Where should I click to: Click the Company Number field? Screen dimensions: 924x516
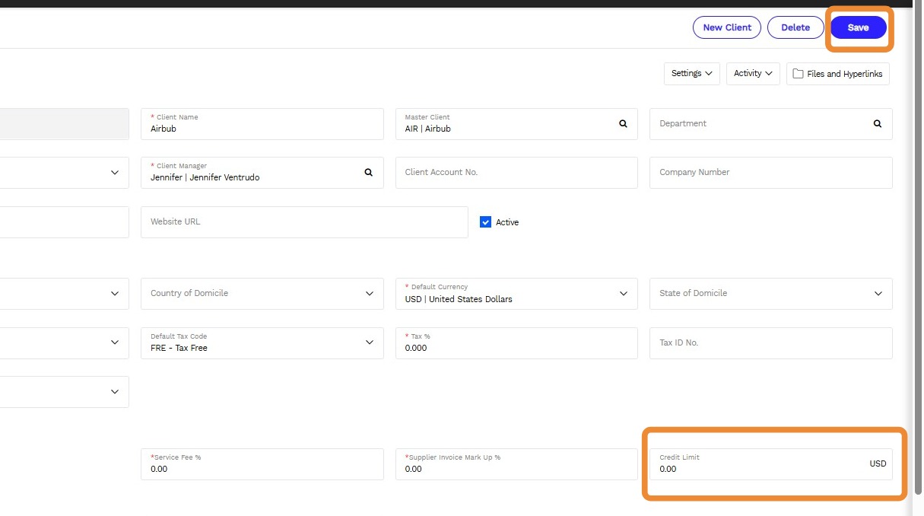[771, 173]
